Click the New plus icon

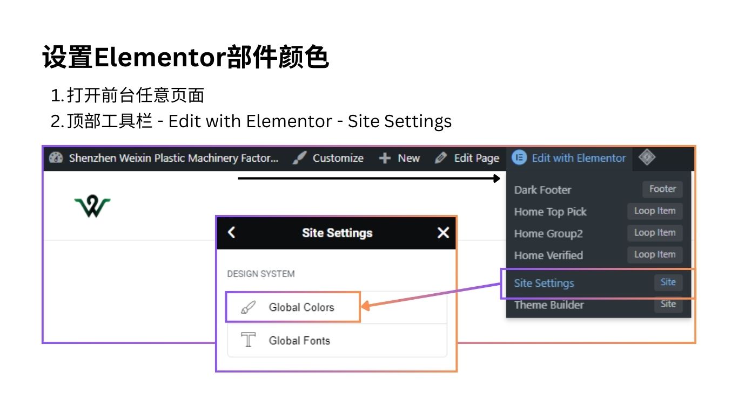coord(385,158)
